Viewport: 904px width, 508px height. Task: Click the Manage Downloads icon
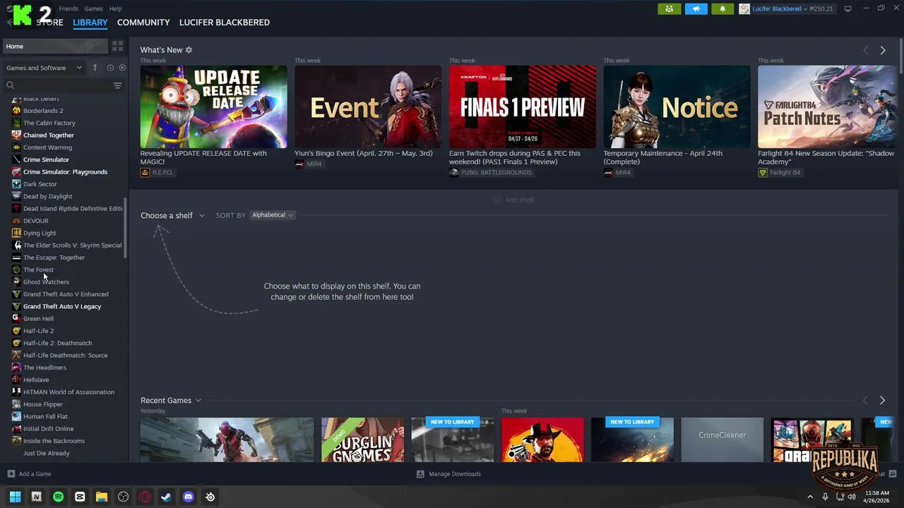(x=420, y=474)
